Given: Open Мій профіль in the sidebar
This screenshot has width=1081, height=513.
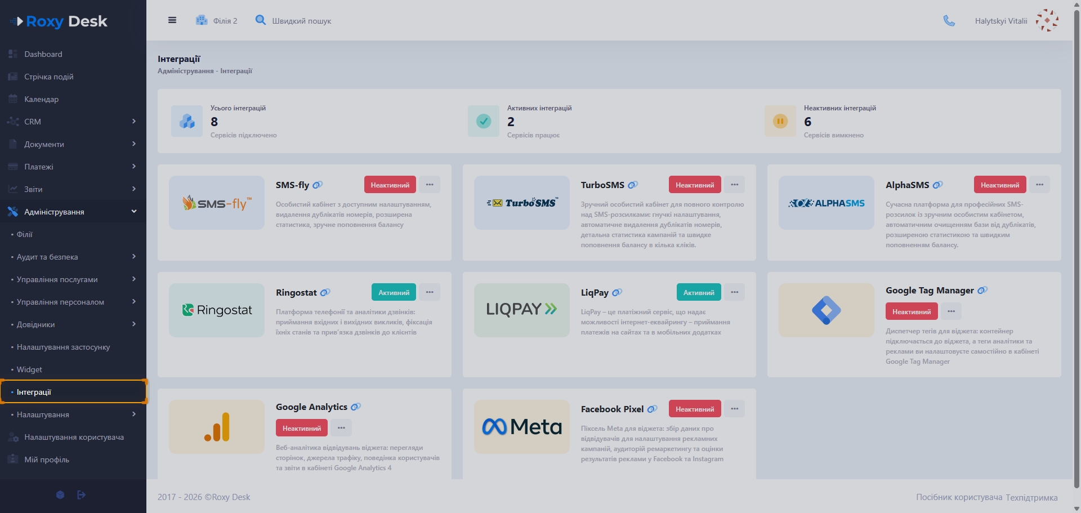Looking at the screenshot, I should pos(73,460).
